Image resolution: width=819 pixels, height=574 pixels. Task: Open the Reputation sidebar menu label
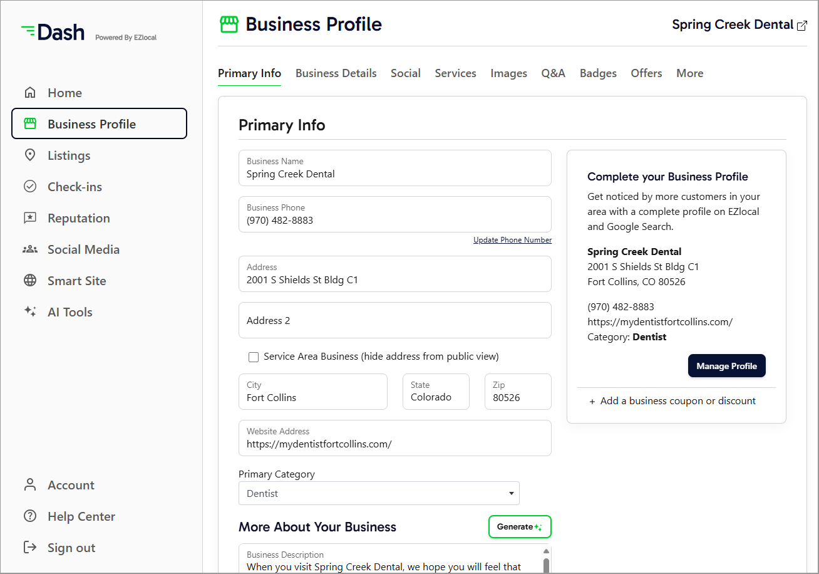(x=79, y=218)
